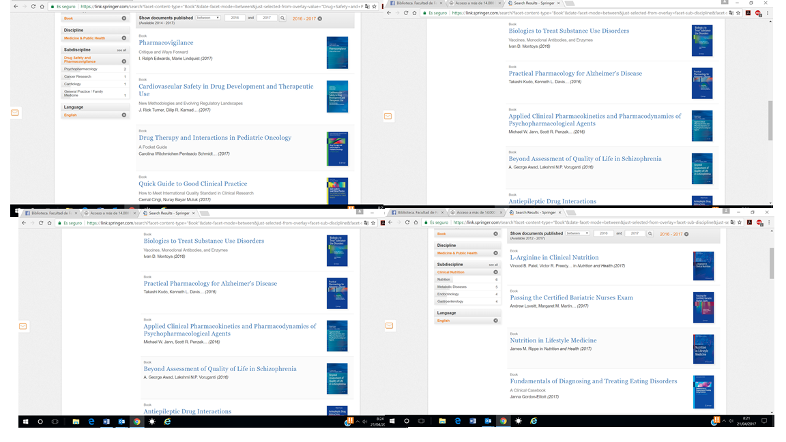
Task: Remove the Book filter in top-left window
Action: (x=123, y=18)
